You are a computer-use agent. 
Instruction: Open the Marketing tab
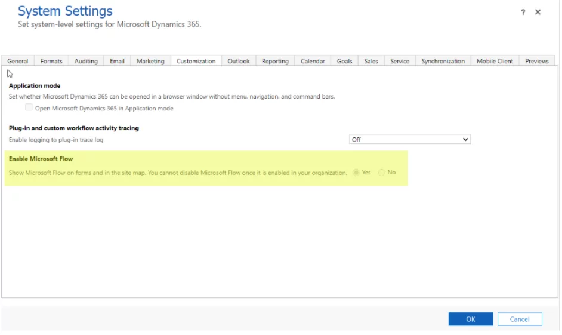(150, 61)
